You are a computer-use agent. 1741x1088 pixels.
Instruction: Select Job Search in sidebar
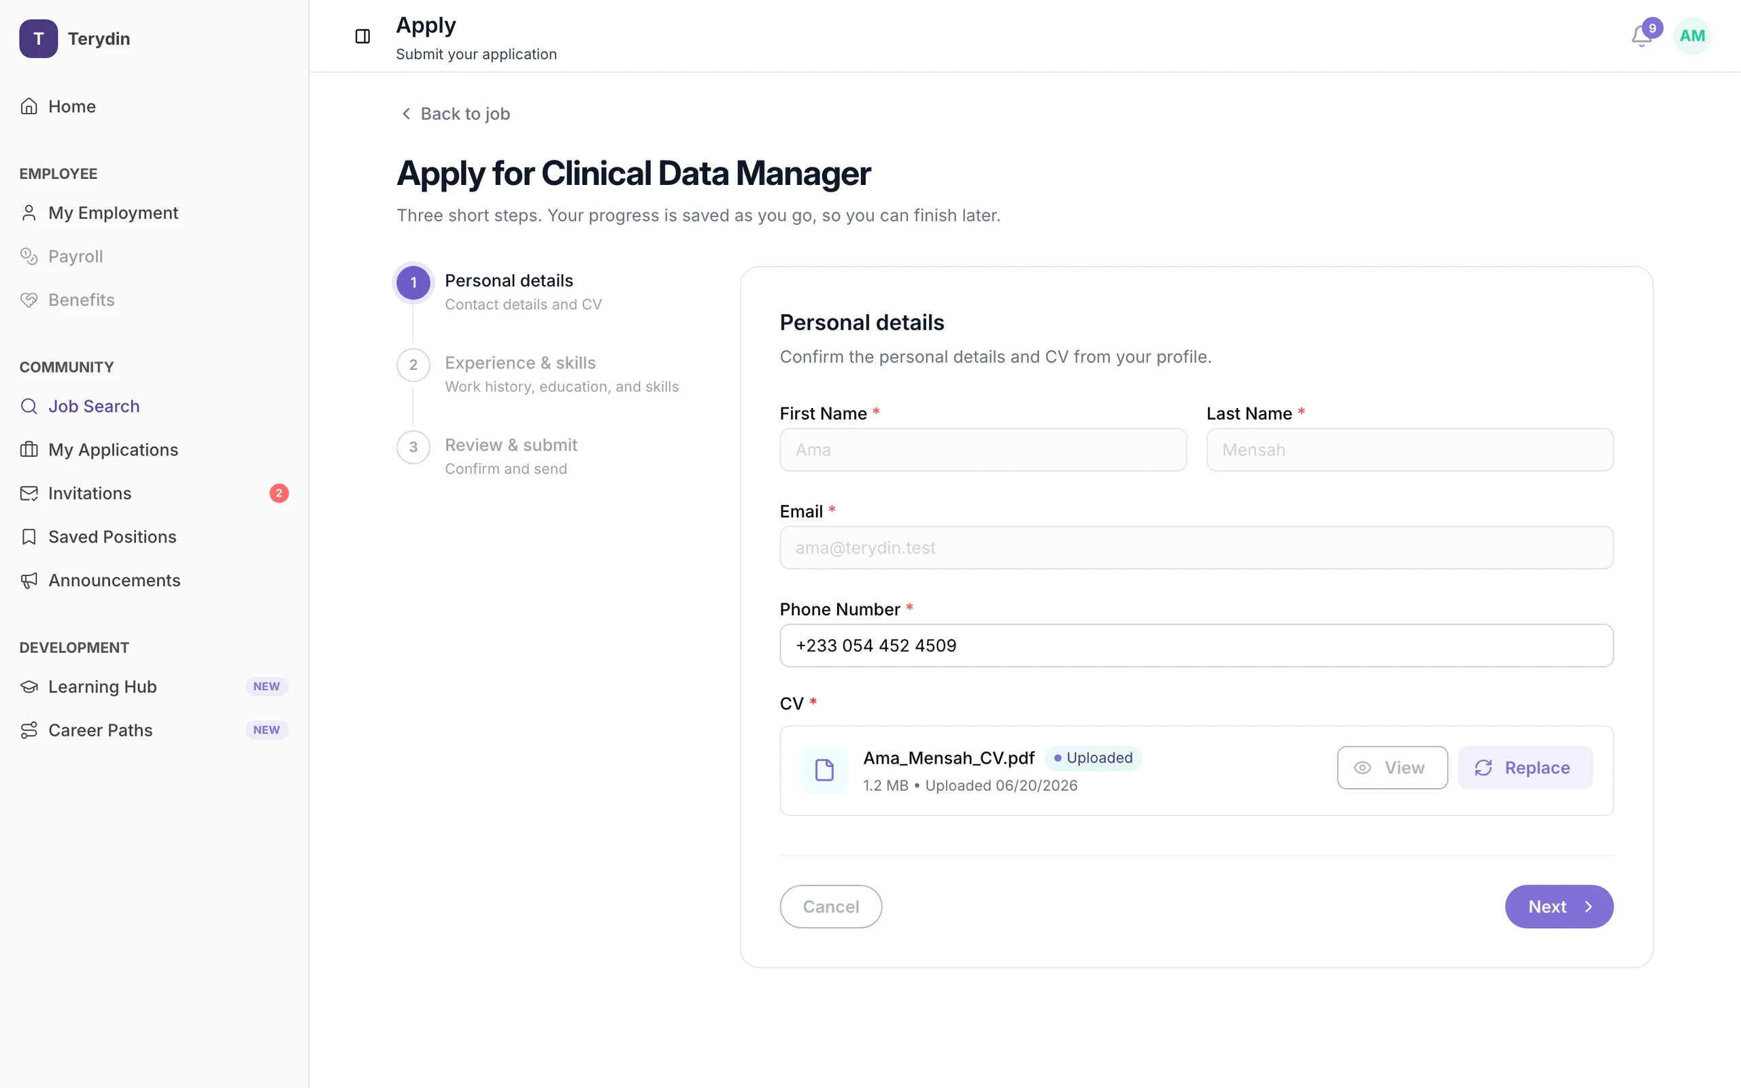[x=154, y=407]
